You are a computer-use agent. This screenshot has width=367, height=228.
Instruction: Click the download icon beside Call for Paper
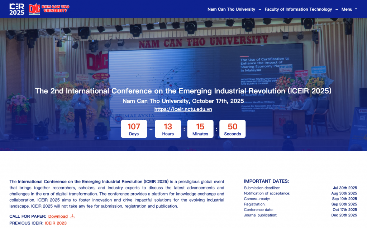(72, 216)
